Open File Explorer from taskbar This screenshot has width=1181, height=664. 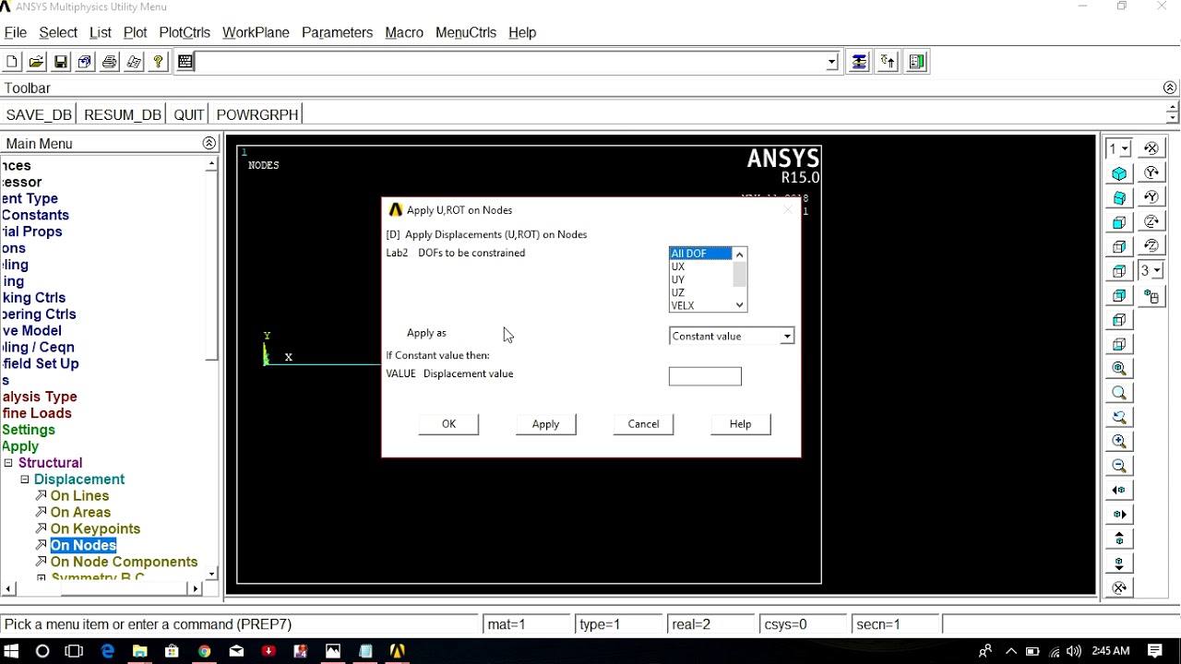point(139,651)
